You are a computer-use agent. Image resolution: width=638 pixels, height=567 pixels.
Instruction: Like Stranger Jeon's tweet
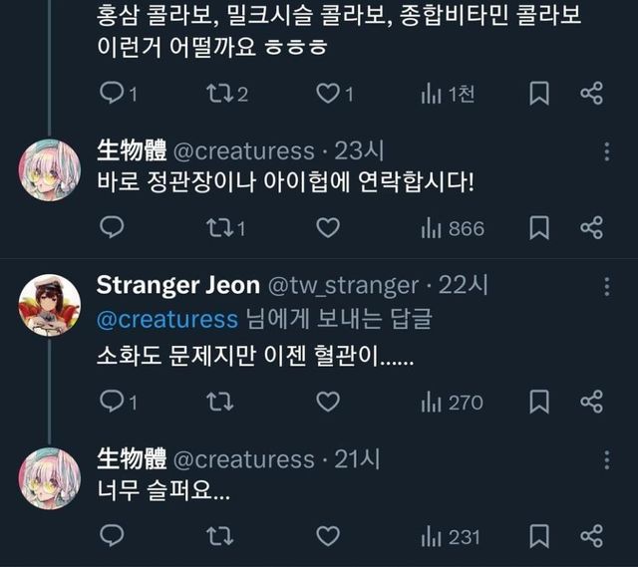[328, 402]
